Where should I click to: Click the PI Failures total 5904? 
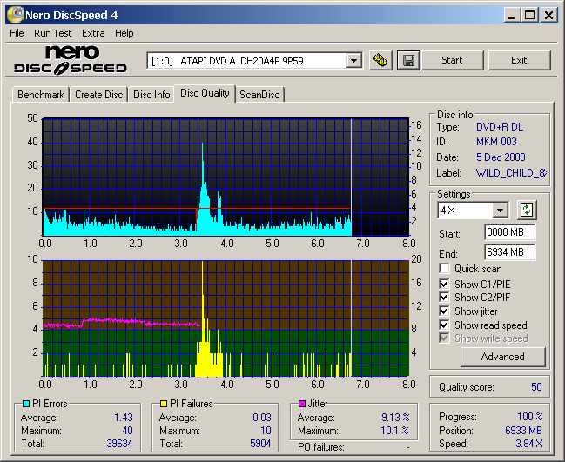pos(260,443)
